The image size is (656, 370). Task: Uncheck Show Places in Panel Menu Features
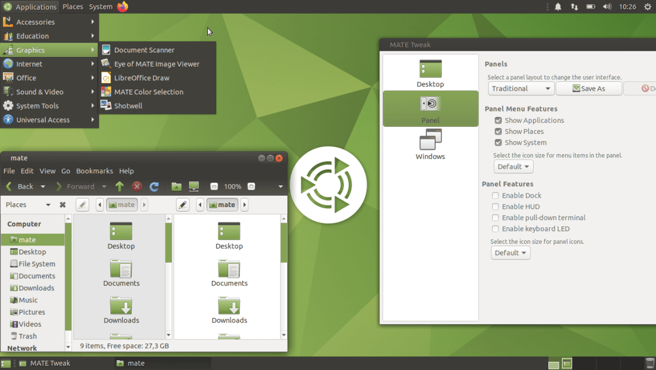tap(497, 131)
